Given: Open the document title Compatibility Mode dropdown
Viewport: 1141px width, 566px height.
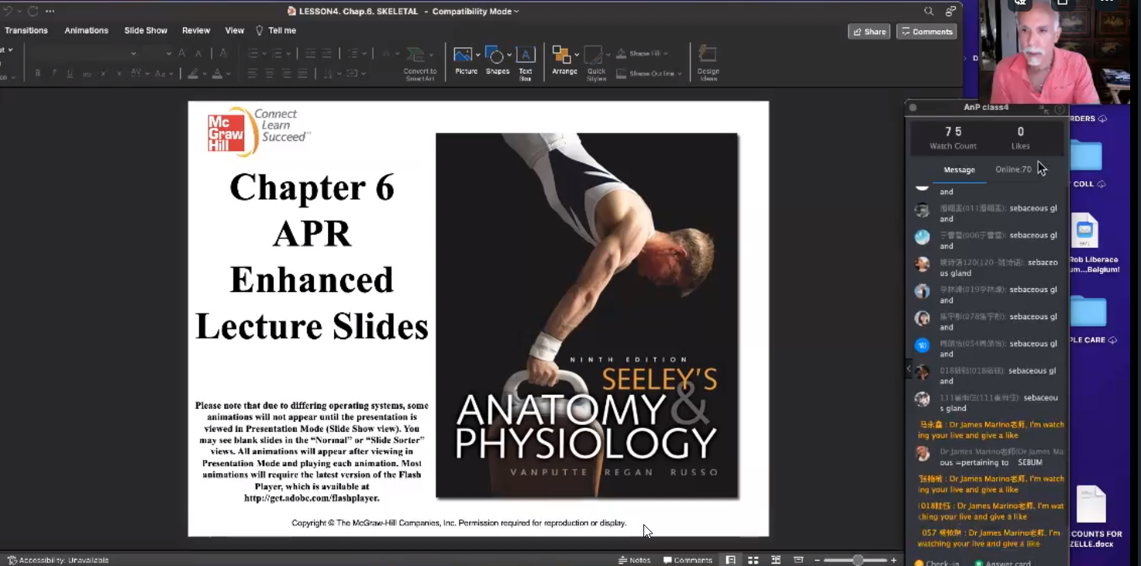Looking at the screenshot, I should [516, 12].
